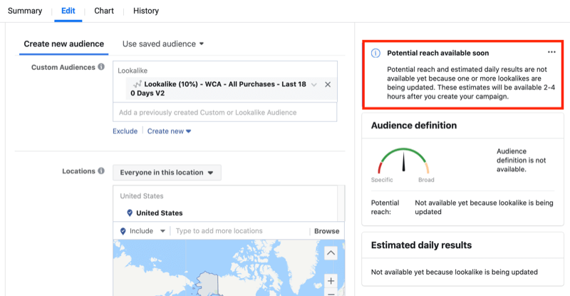Open Everyone in this location dropdown
The image size is (570, 296).
click(167, 173)
